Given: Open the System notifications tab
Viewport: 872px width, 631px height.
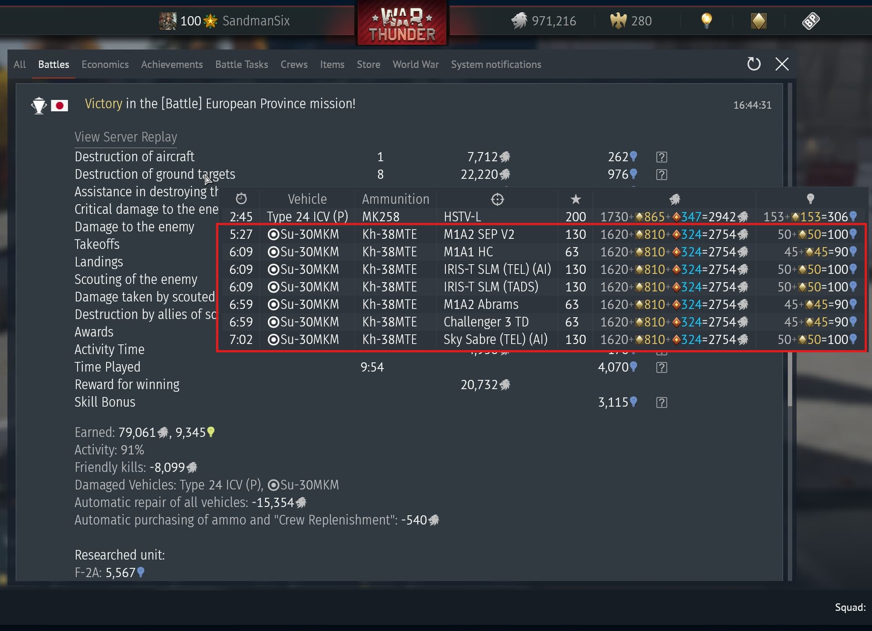Looking at the screenshot, I should (496, 64).
